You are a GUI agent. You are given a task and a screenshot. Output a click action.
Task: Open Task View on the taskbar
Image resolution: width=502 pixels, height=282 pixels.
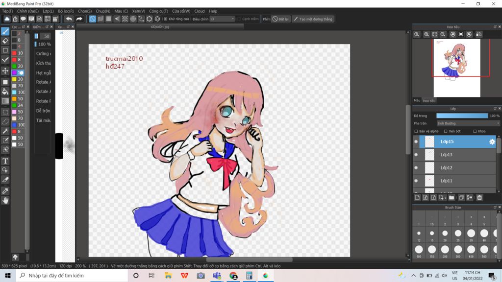tap(152, 276)
